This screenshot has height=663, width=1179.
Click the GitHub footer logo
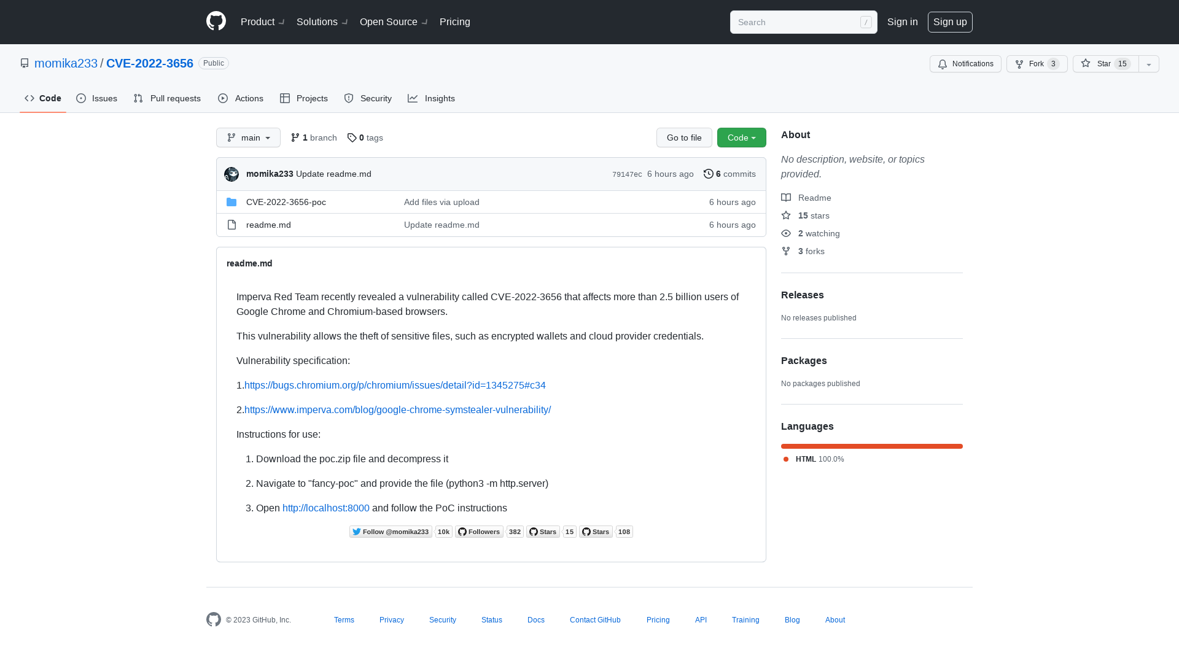214,619
